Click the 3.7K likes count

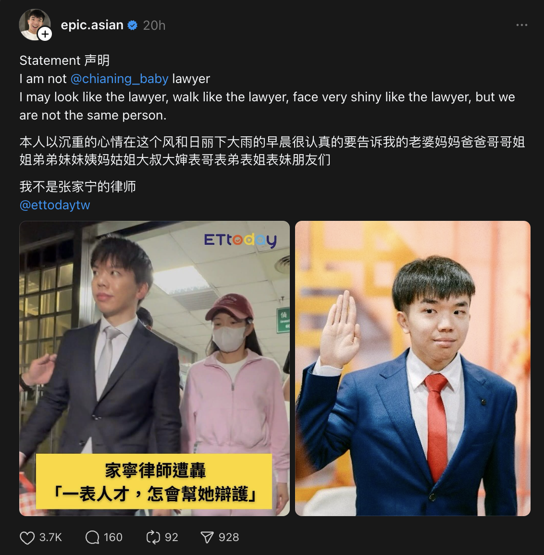pos(50,537)
